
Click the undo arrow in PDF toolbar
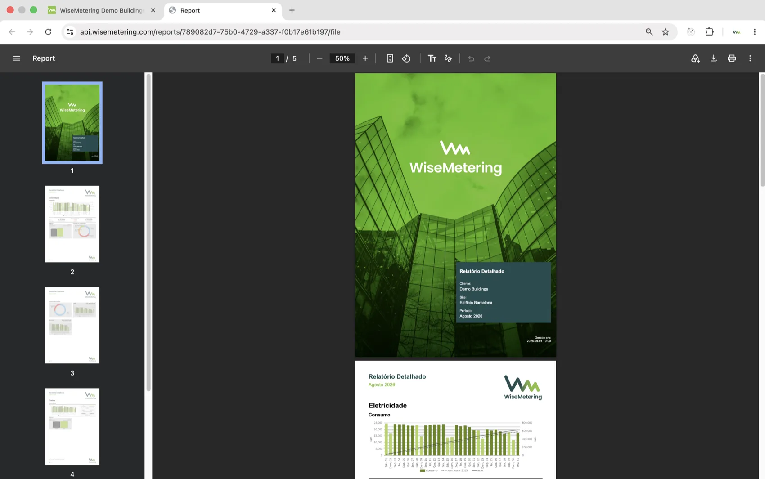pyautogui.click(x=471, y=58)
